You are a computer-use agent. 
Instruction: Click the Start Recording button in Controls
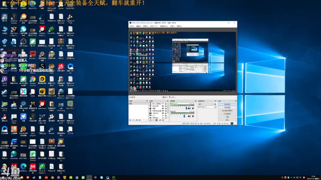[227, 107]
